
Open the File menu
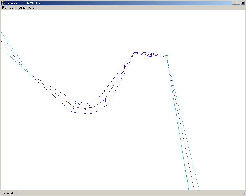click(x=4, y=8)
